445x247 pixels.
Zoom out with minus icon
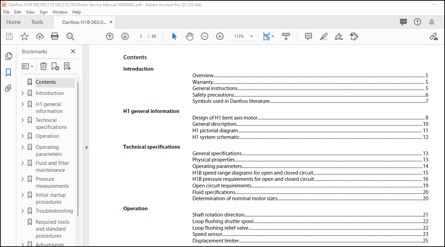(205, 36)
